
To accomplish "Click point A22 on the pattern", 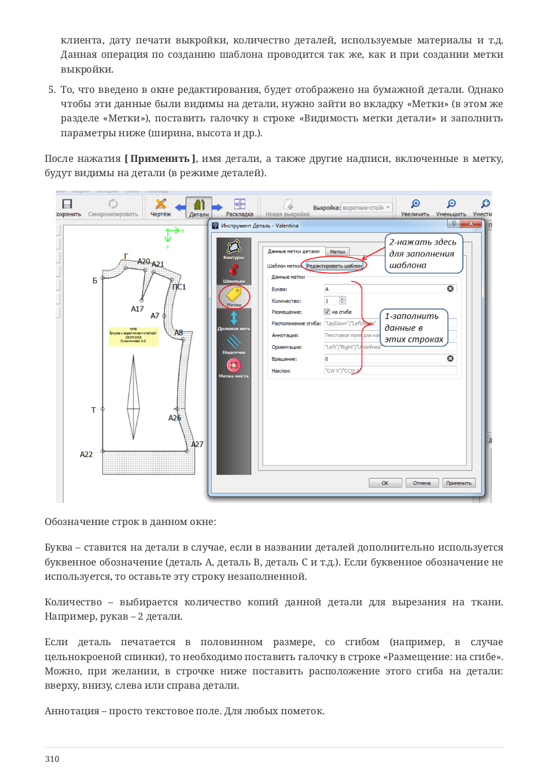I will [x=103, y=451].
